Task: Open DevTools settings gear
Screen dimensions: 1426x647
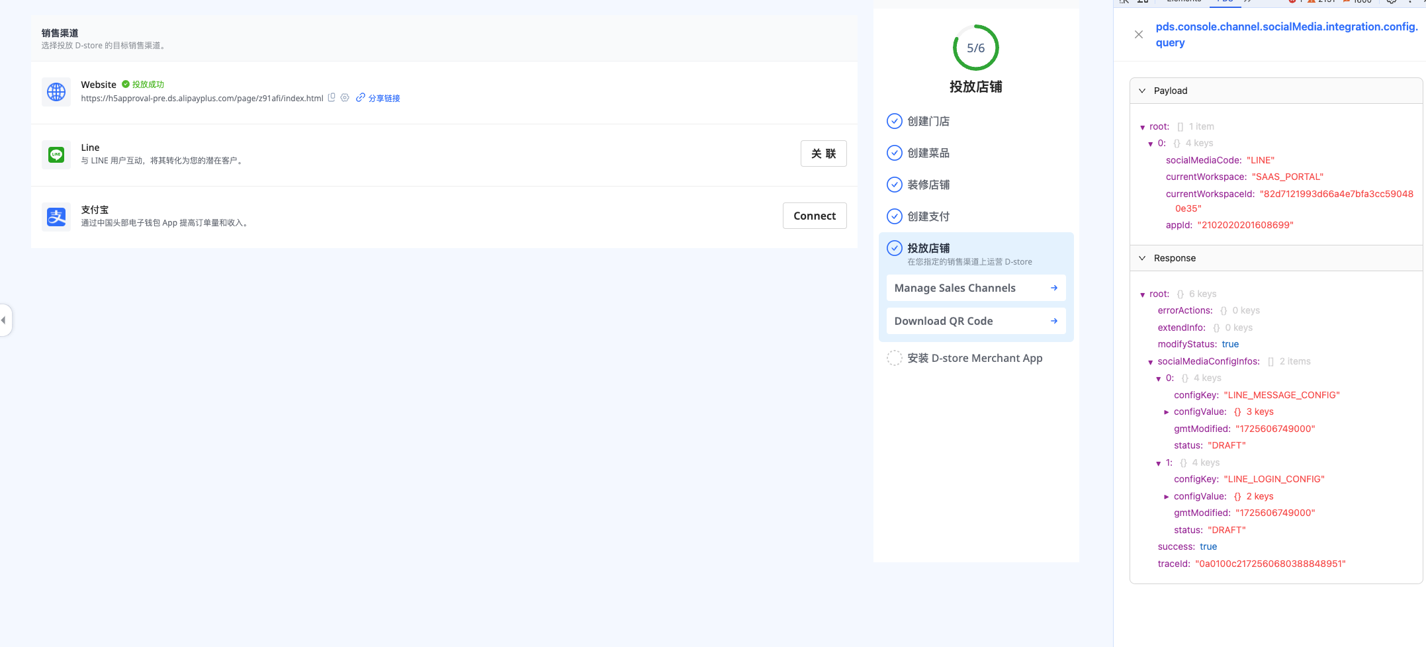Action: pos(1392,1)
